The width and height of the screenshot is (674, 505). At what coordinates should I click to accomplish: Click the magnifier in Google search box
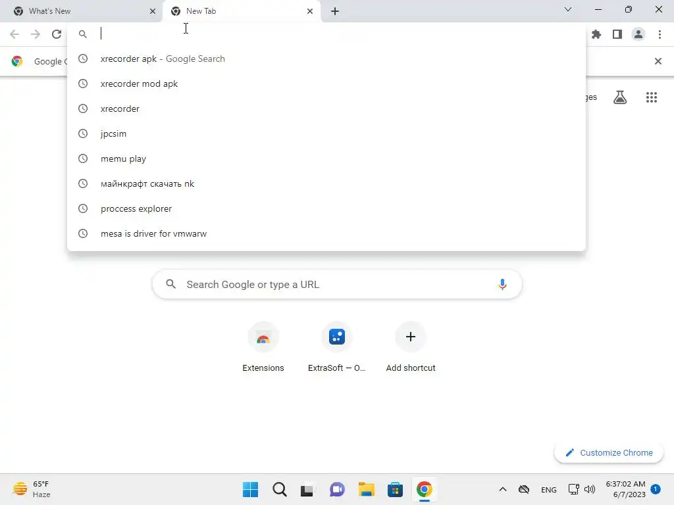171,284
